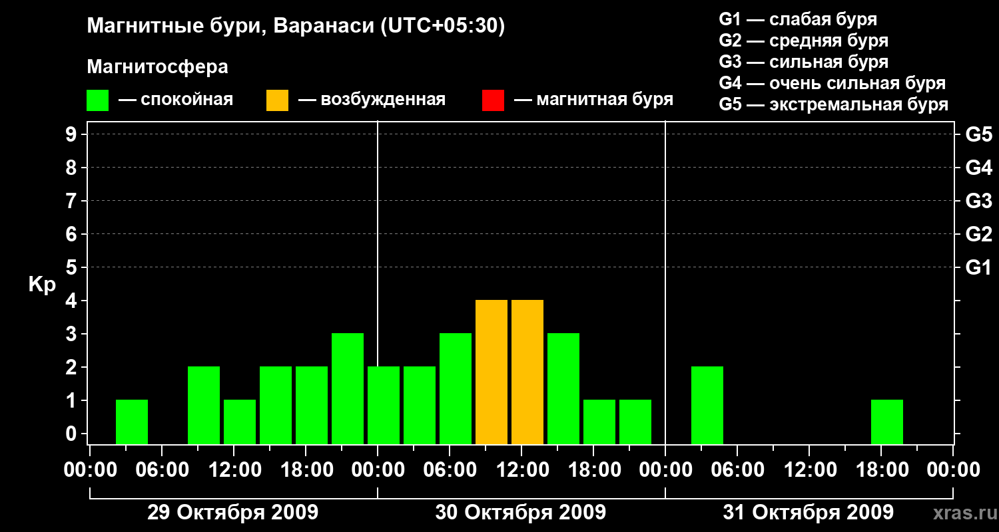Click the 'Магнитосфера' heading

[x=158, y=67]
